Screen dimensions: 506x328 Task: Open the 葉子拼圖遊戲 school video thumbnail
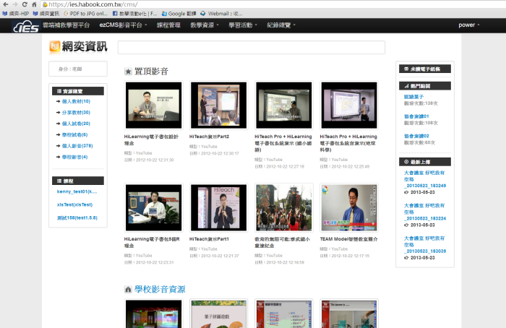219,314
